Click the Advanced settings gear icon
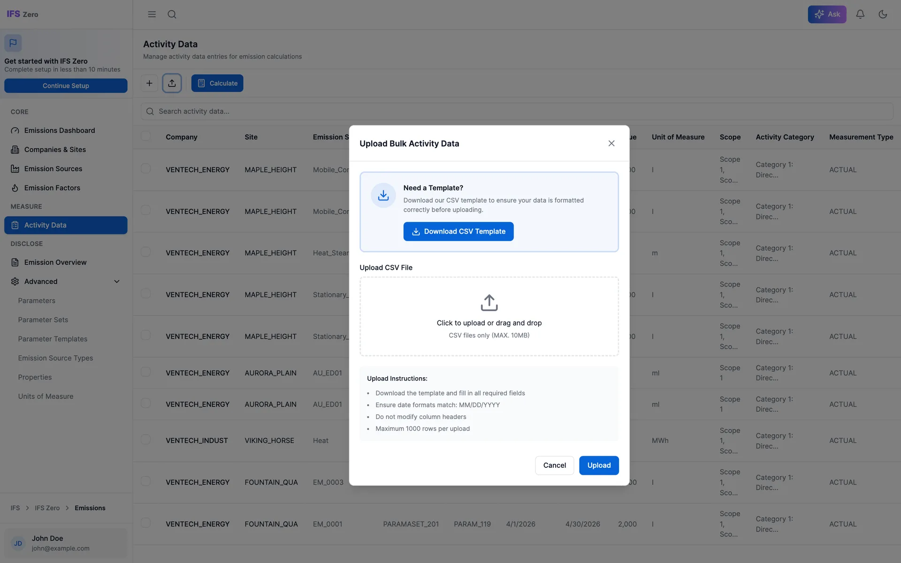901x563 pixels. (x=15, y=281)
